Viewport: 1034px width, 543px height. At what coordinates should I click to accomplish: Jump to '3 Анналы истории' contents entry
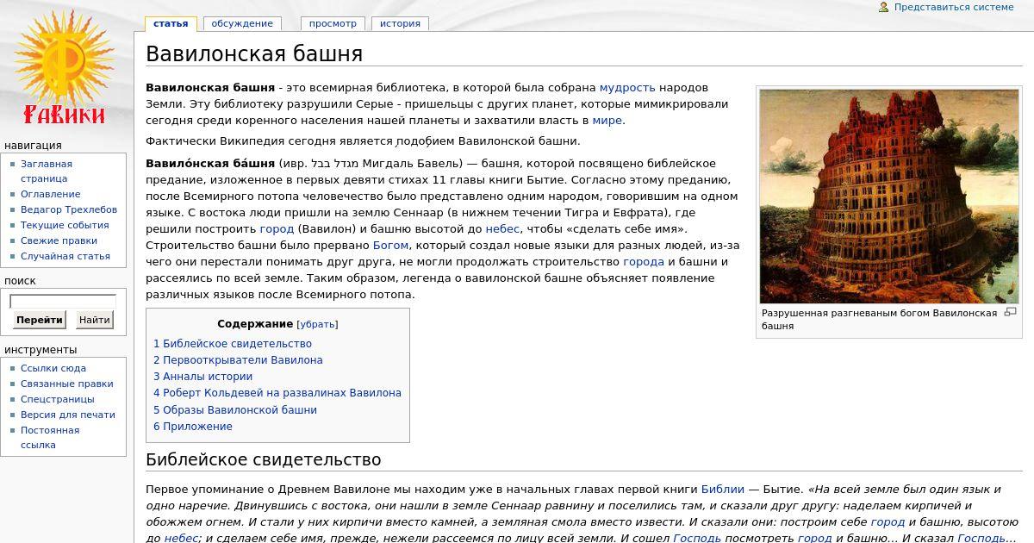(202, 377)
